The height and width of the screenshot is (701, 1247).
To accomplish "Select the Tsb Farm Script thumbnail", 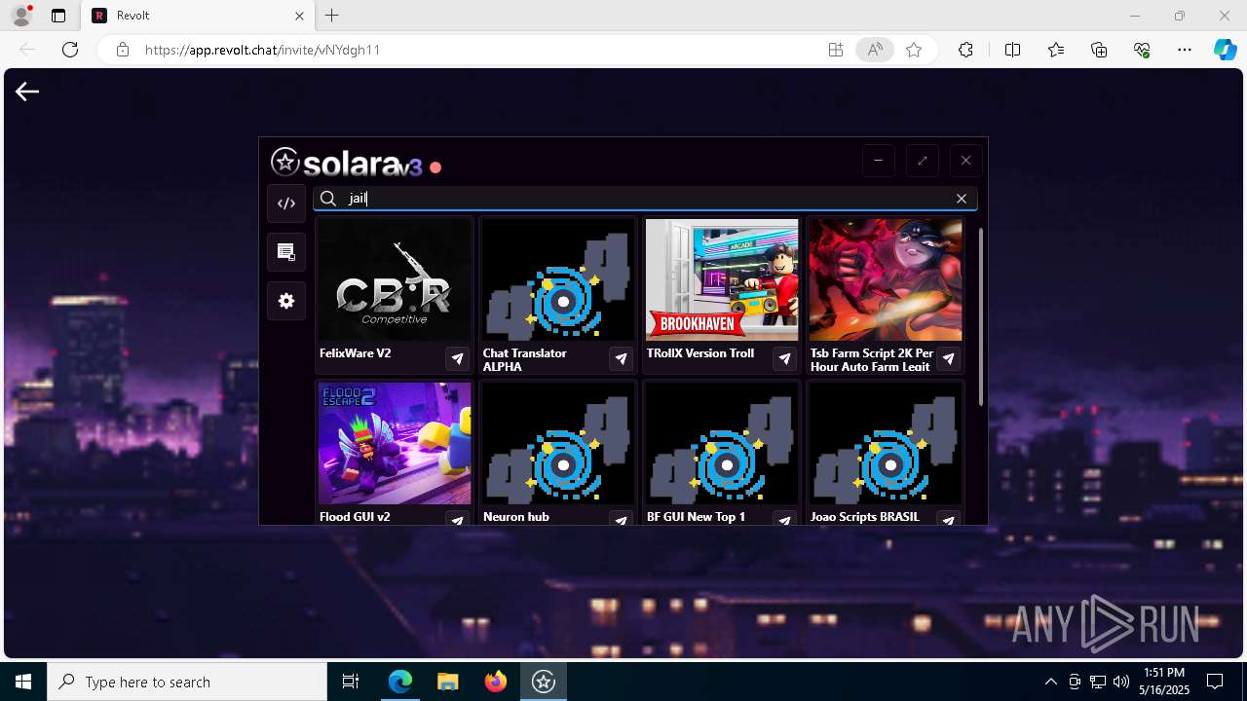I will 886,280.
